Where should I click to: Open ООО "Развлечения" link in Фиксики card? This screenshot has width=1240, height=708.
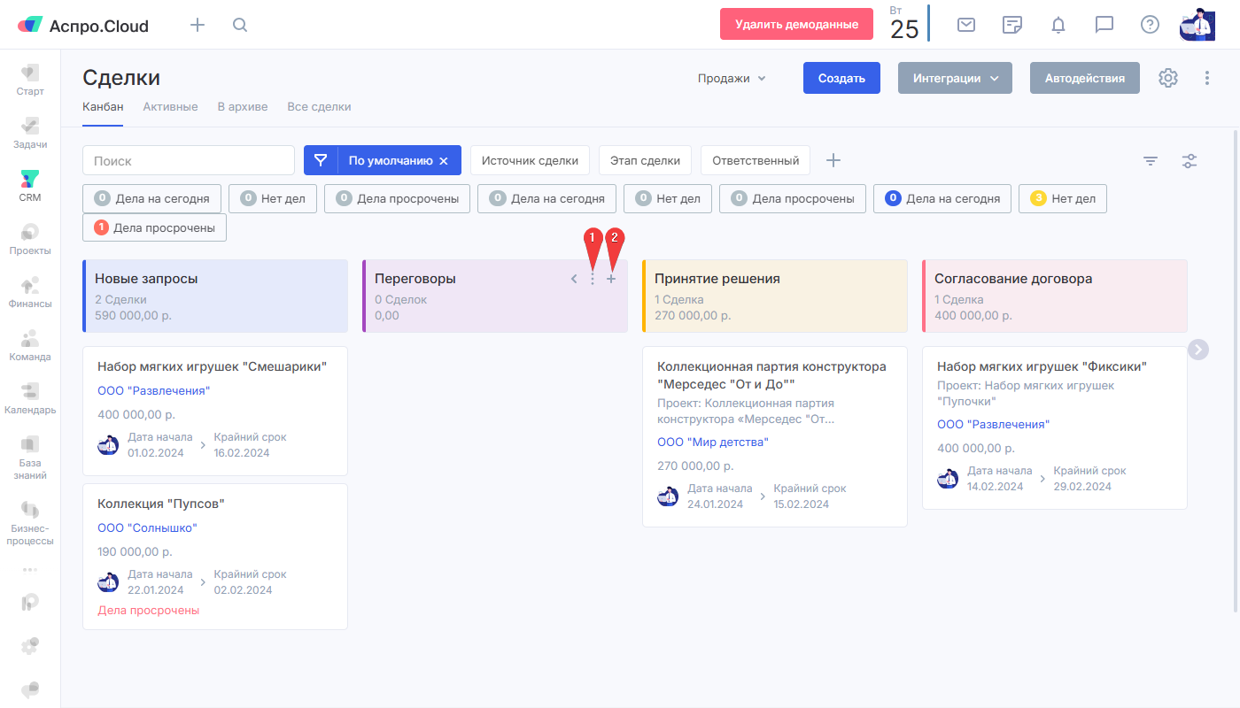(993, 424)
